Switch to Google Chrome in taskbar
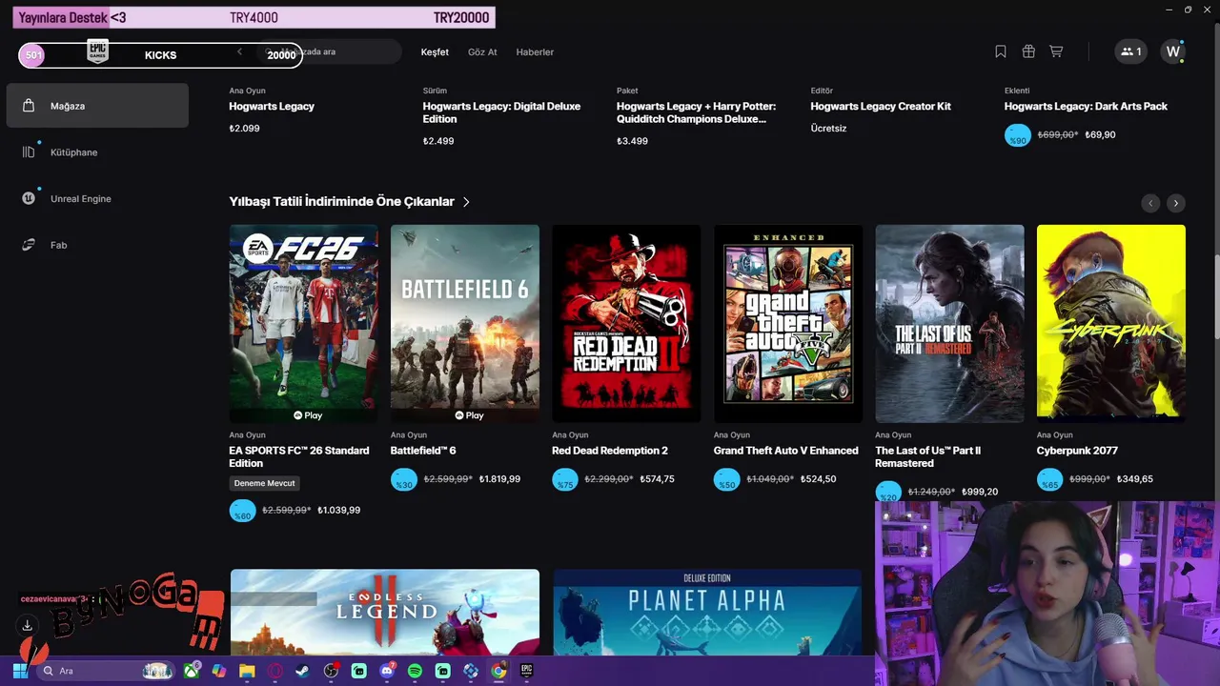 [498, 671]
